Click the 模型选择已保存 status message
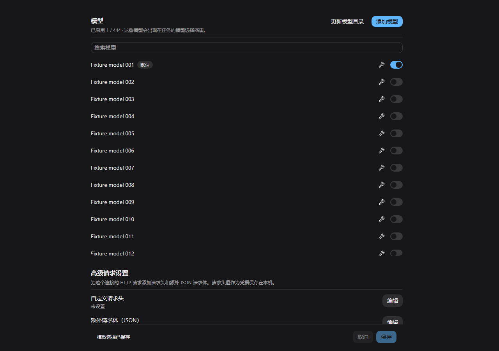This screenshot has width=499, height=351. point(113,337)
